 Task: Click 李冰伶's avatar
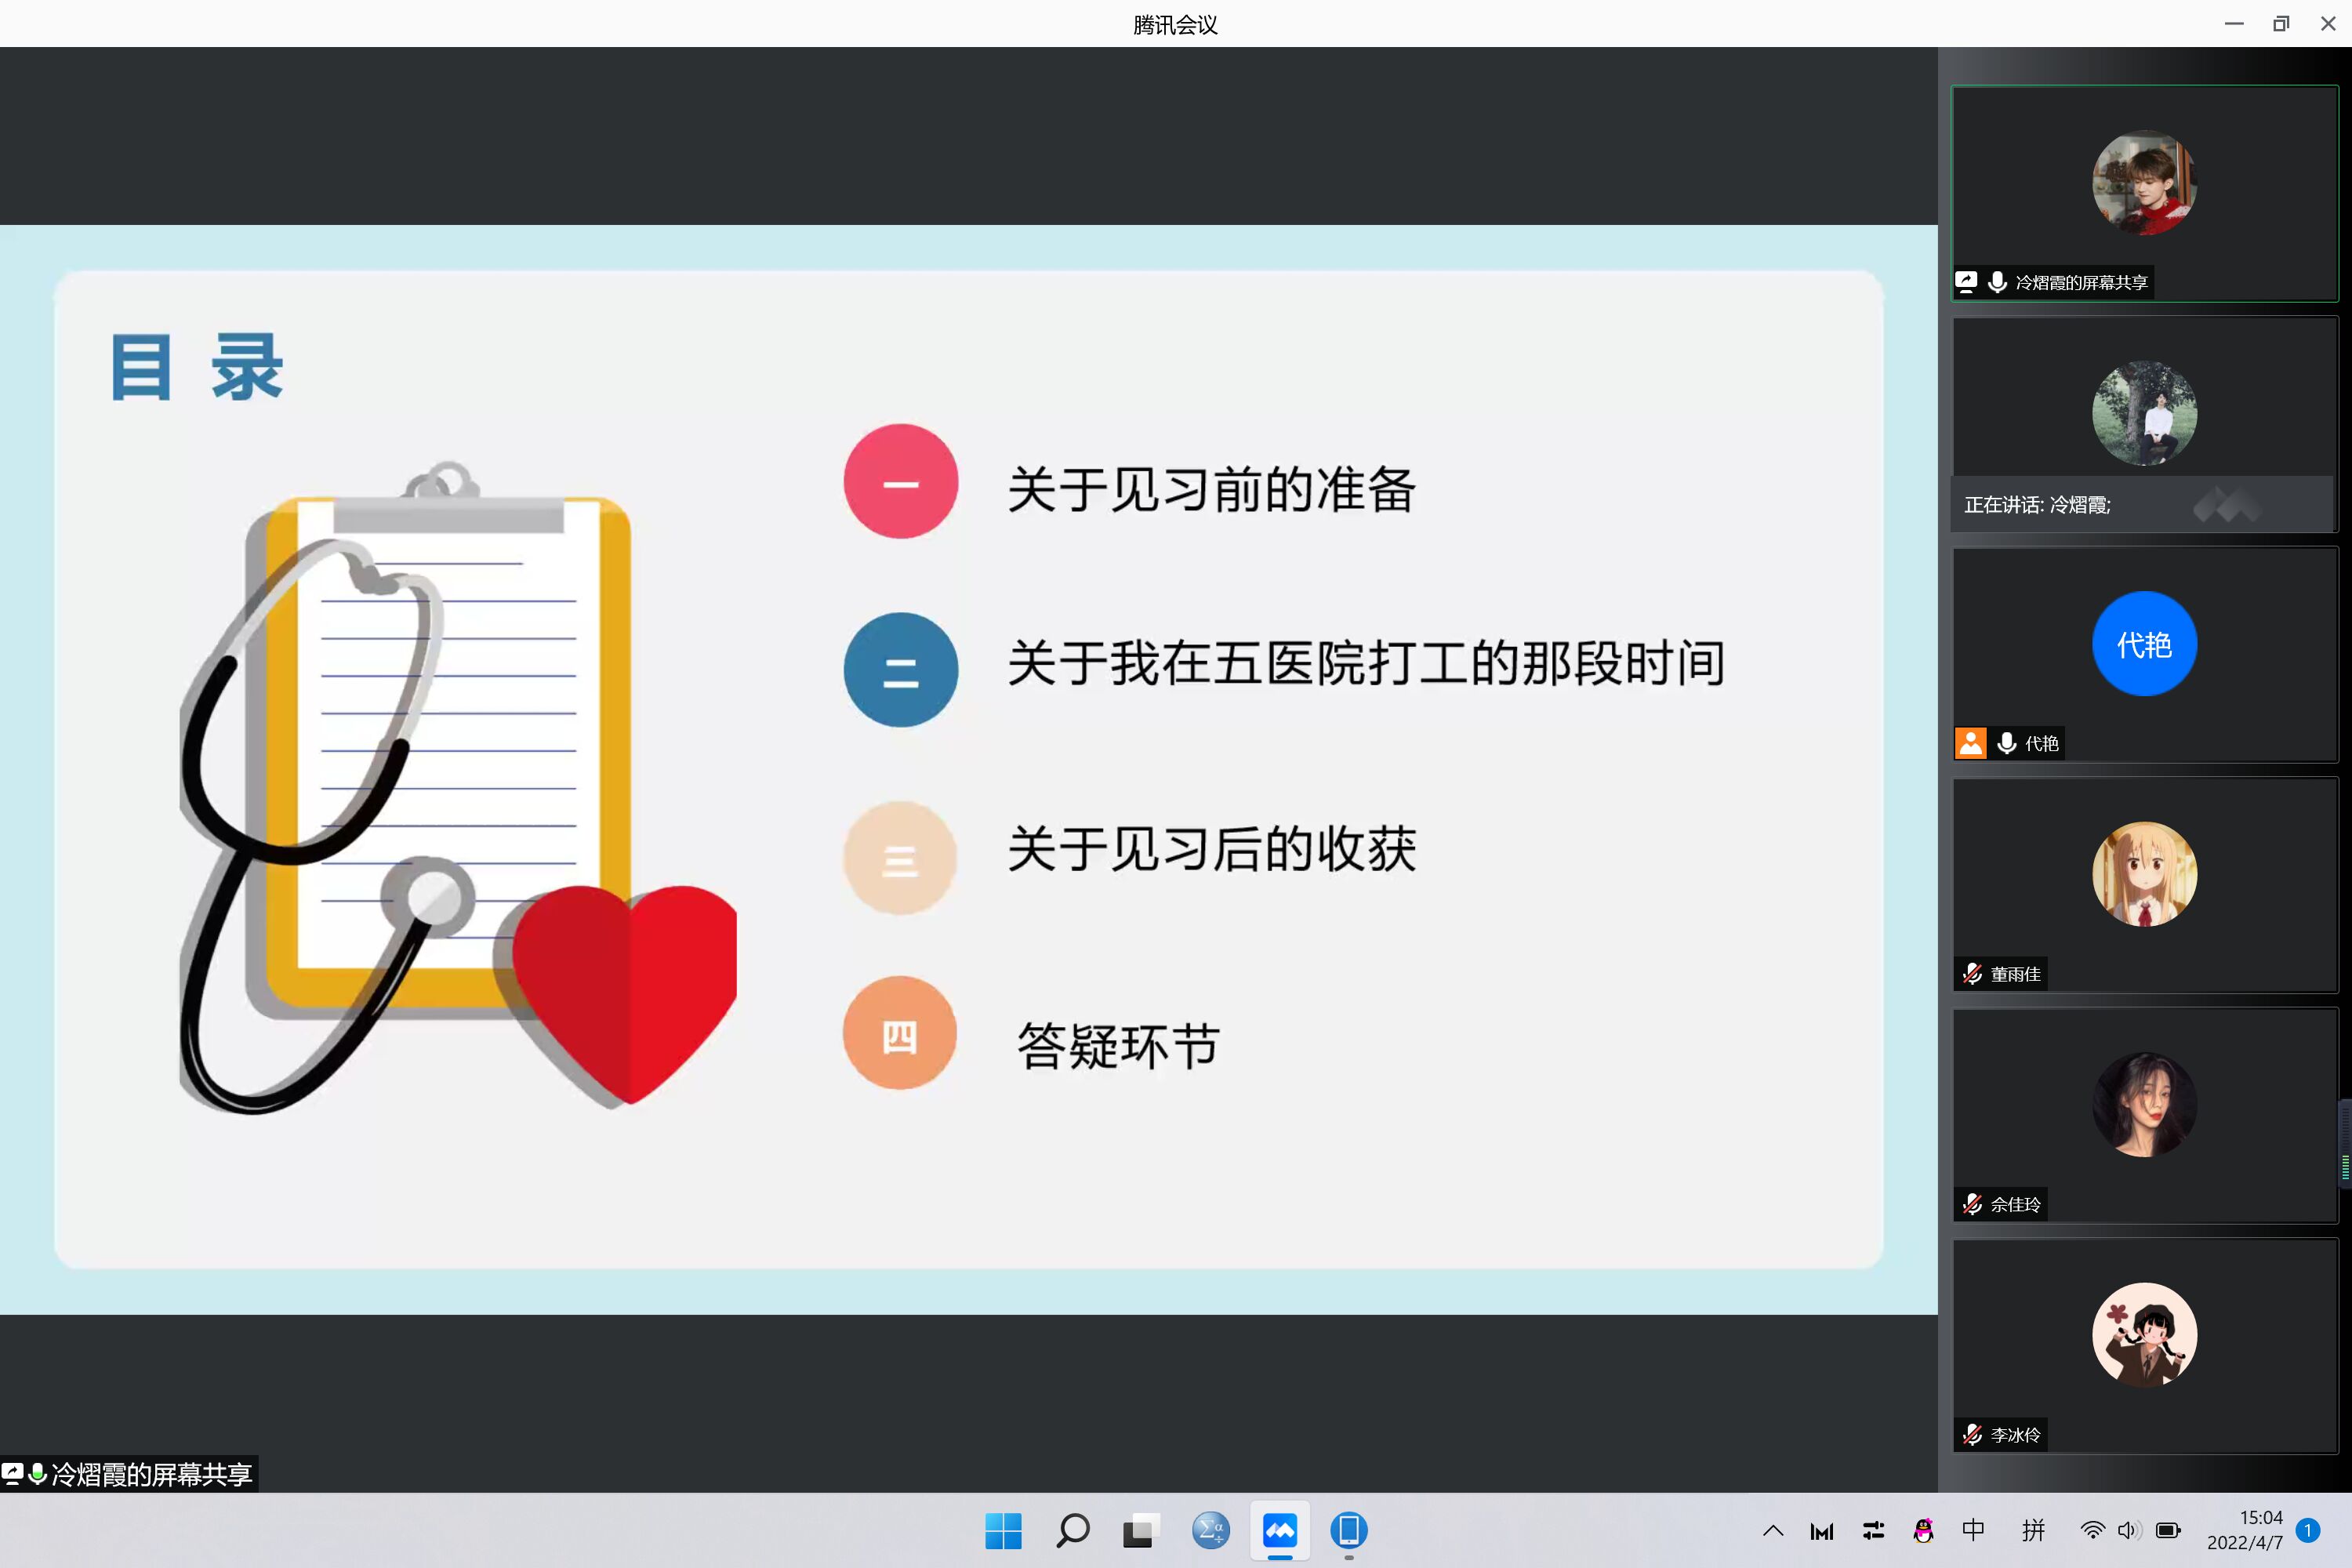[x=2144, y=1335]
